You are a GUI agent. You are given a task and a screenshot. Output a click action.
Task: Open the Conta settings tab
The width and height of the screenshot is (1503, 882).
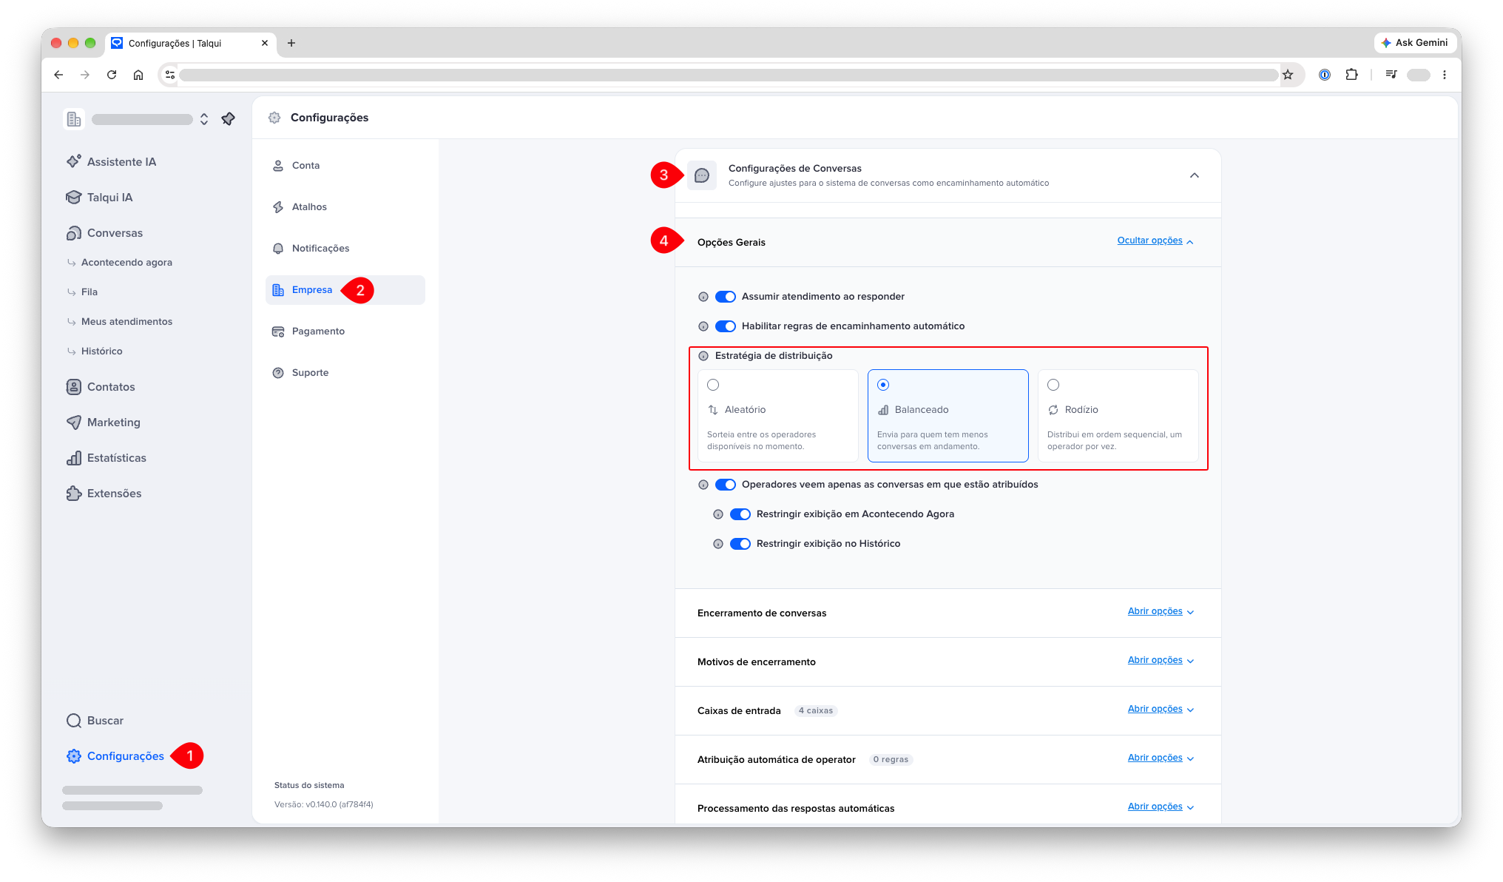coord(345,166)
